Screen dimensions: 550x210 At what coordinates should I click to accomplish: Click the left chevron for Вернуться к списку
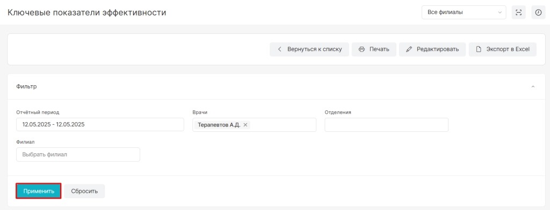click(x=279, y=49)
